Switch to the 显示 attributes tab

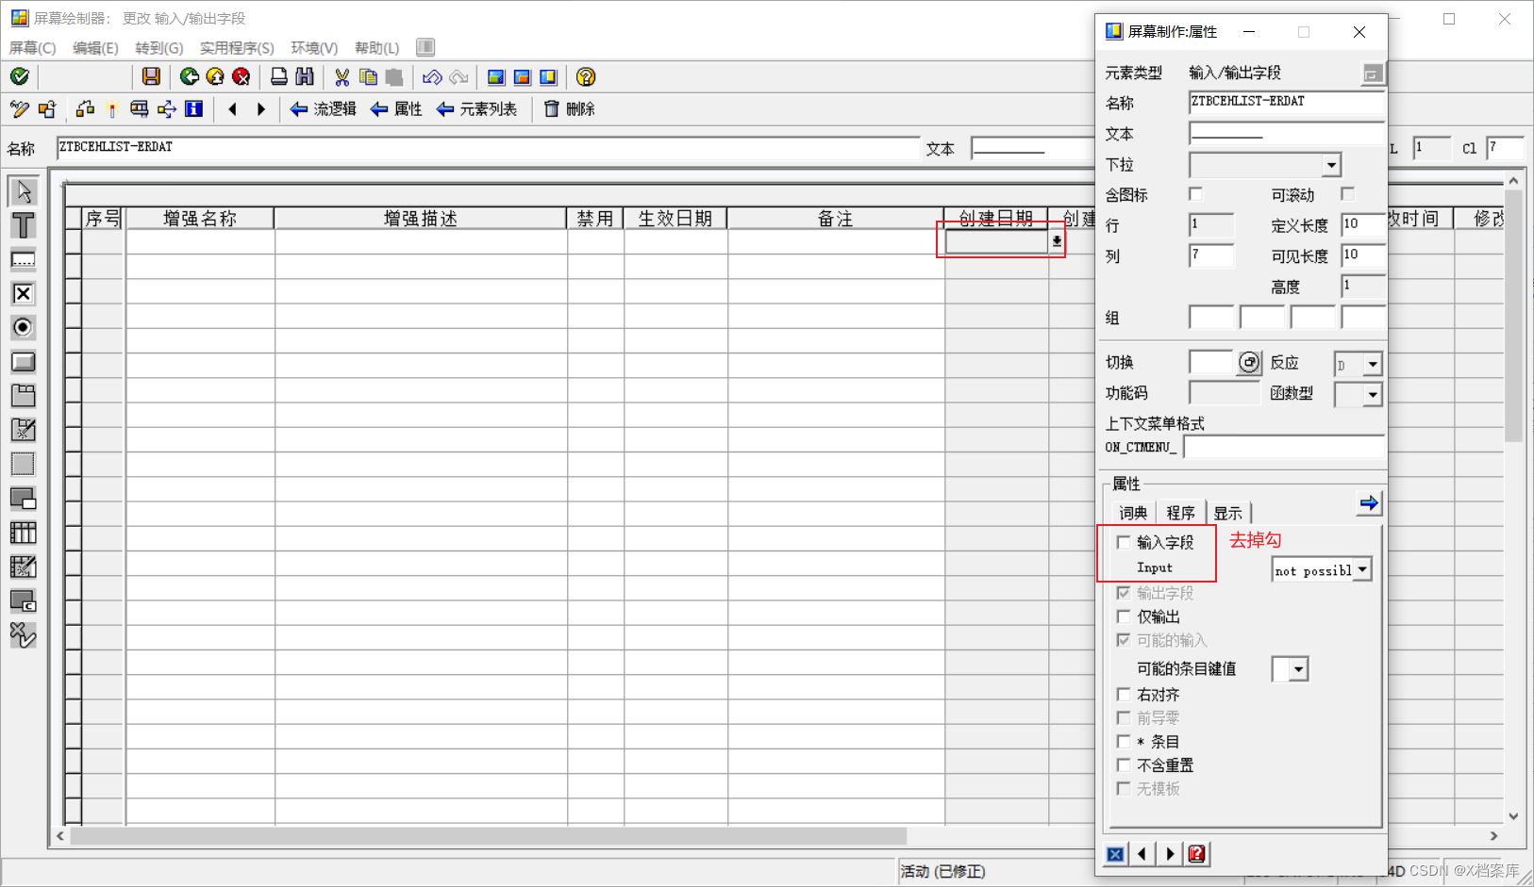(1227, 513)
